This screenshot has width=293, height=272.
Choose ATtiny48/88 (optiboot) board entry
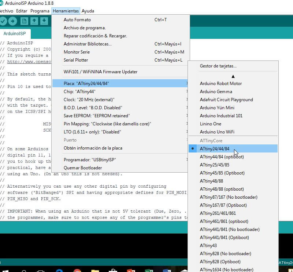(233, 189)
